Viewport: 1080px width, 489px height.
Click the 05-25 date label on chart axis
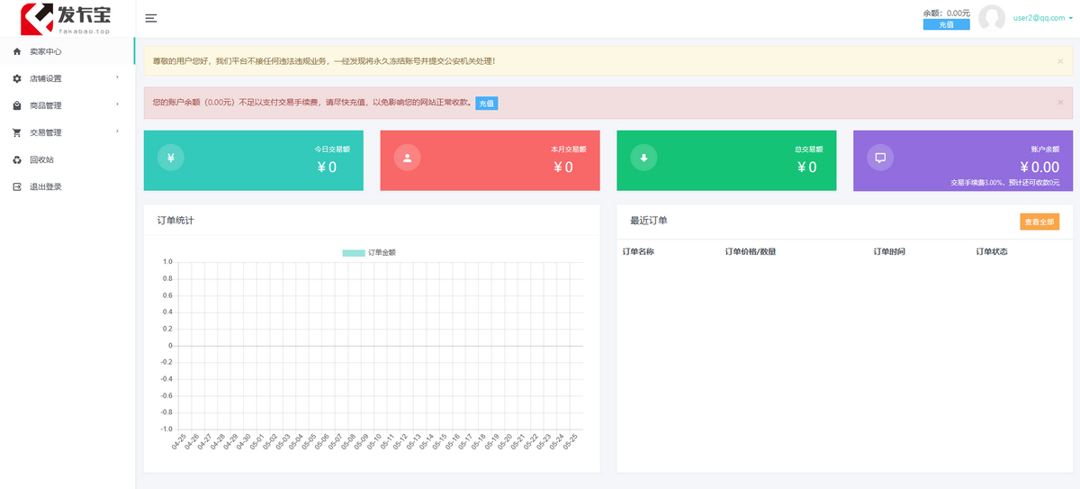569,441
